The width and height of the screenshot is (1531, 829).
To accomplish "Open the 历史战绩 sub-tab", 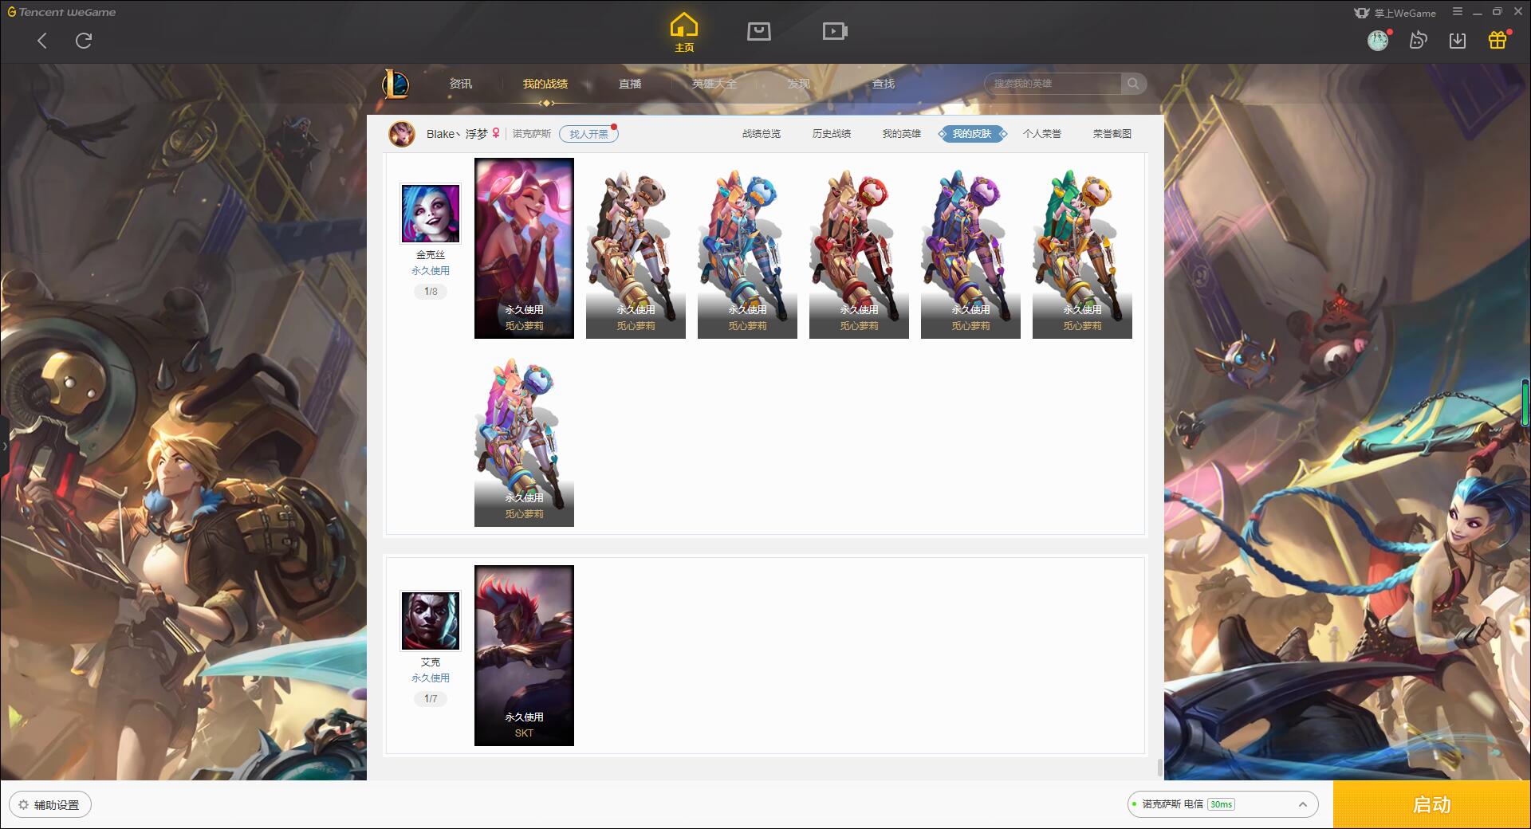I will pyautogui.click(x=832, y=134).
